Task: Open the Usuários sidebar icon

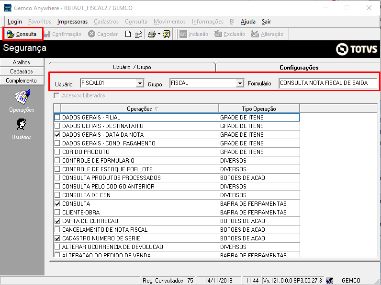Action: pos(22,129)
